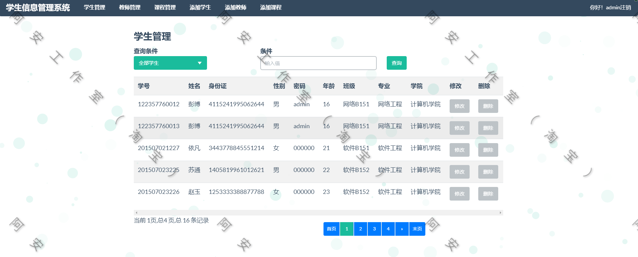The image size is (638, 257).
Task: Click the 条件 label above the input
Action: coord(266,51)
